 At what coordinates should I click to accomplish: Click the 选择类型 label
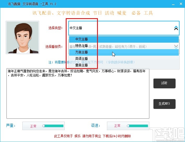(x=55, y=28)
